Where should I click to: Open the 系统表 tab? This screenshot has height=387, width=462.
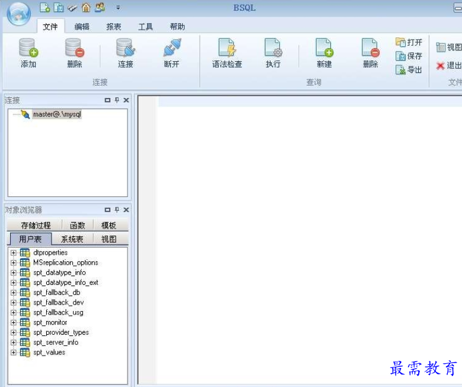(x=72, y=239)
